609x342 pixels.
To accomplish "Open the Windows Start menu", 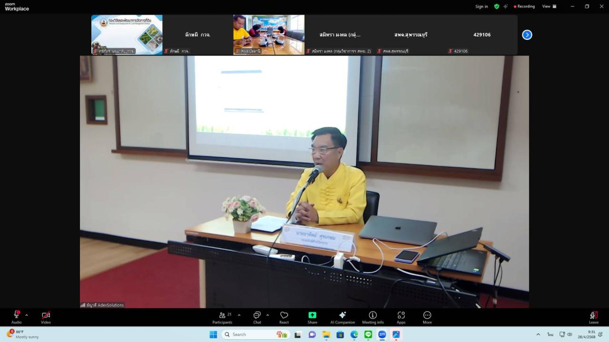I will [x=213, y=334].
